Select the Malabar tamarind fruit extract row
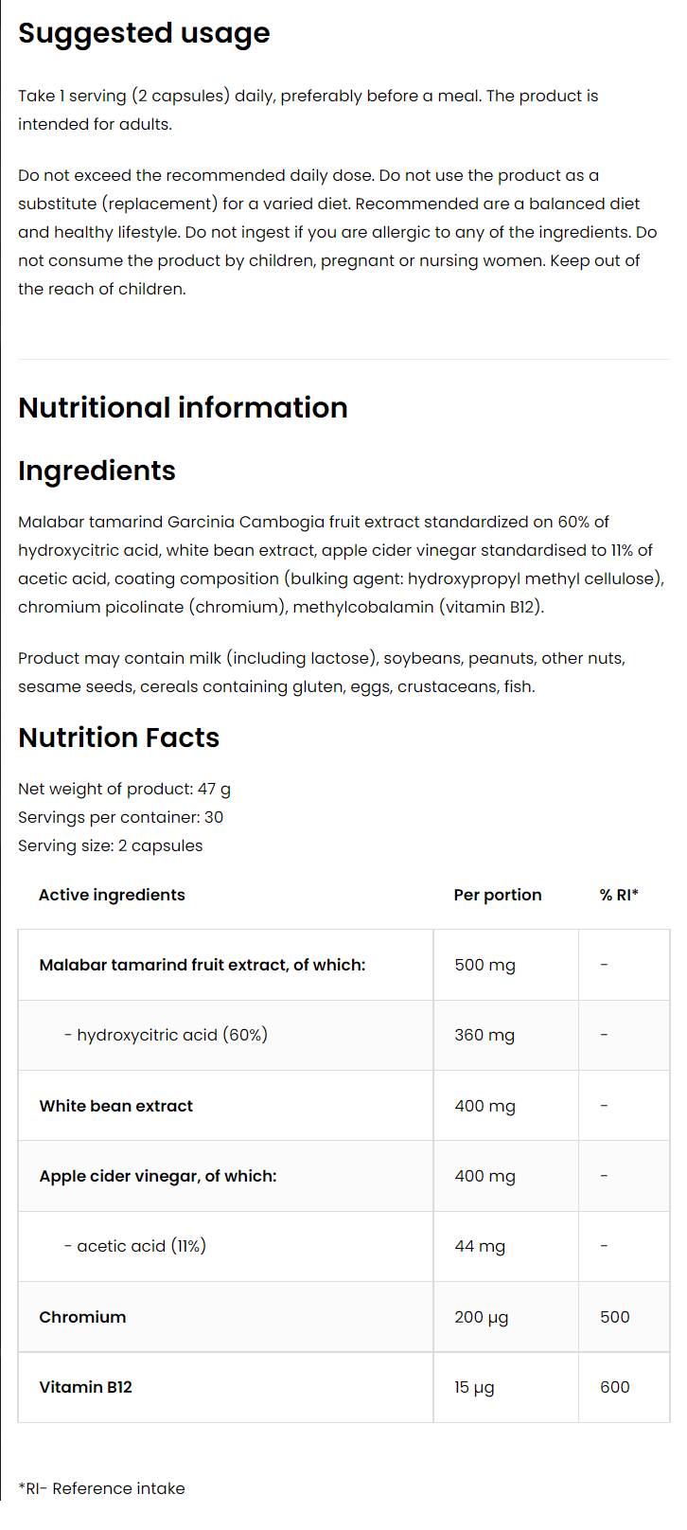Screen dimensions: 687x1530 point(202,965)
